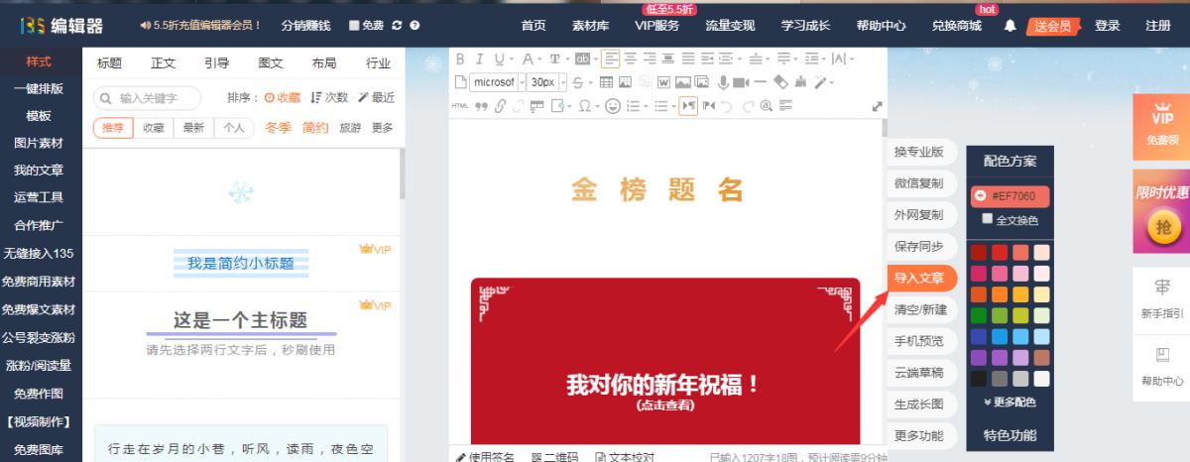Switch to the 图文 style tab
The width and height of the screenshot is (1190, 462).
tap(270, 63)
